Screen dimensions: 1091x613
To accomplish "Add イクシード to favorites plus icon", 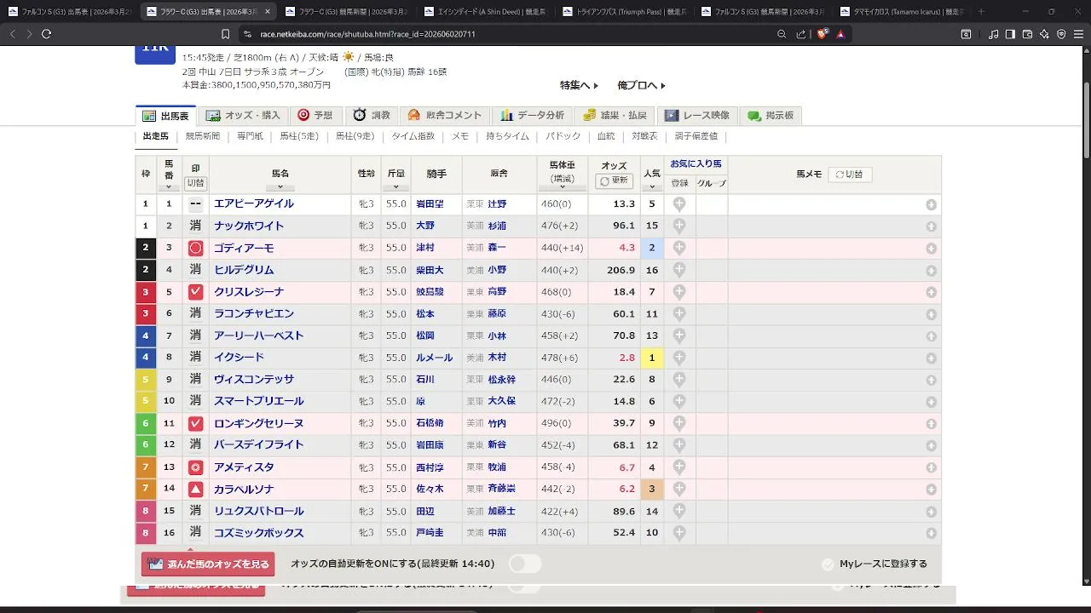I will 679,358.
